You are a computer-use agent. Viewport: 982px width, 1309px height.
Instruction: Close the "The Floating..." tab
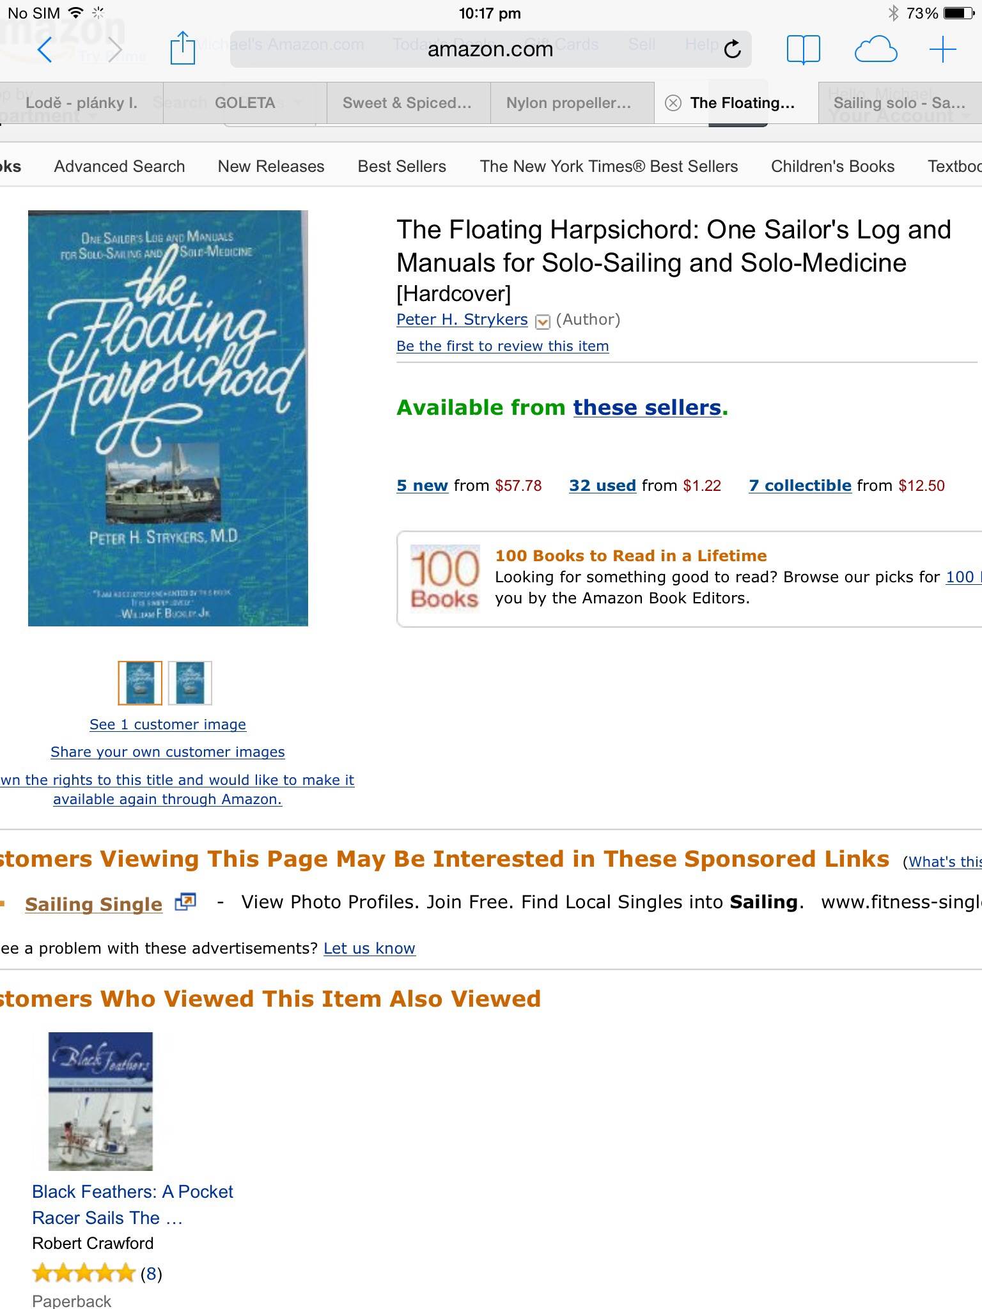pos(673,103)
